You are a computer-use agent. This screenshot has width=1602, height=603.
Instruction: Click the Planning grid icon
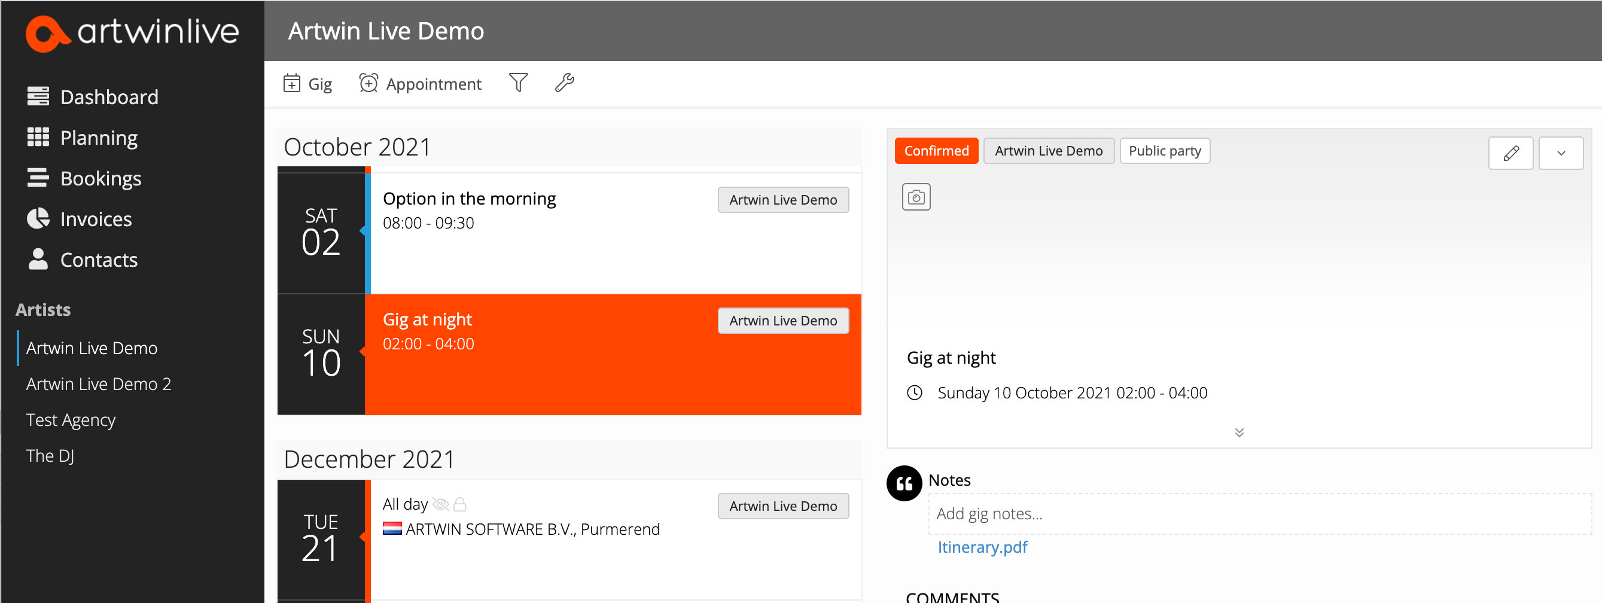pyautogui.click(x=38, y=137)
